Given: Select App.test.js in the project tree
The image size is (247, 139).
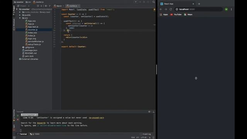Looking at the screenshot, I should click(32, 27).
